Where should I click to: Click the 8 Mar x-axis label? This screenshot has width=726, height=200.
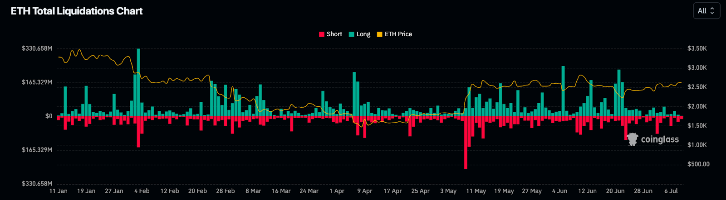click(x=253, y=191)
